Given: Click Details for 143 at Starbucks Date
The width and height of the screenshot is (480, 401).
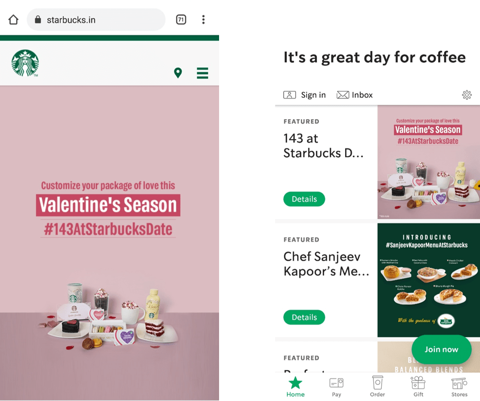Looking at the screenshot, I should pyautogui.click(x=304, y=199).
